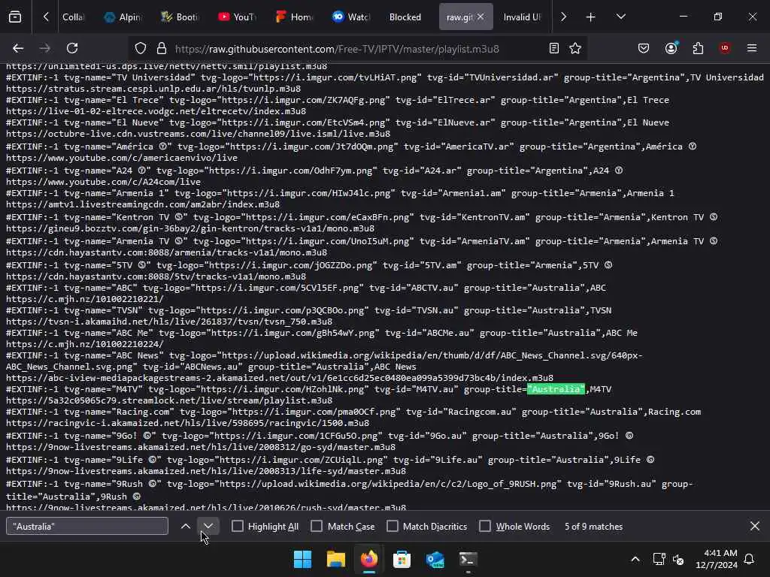Click "5 of 9 matches" status text
The height and width of the screenshot is (577, 770).
pyautogui.click(x=593, y=526)
